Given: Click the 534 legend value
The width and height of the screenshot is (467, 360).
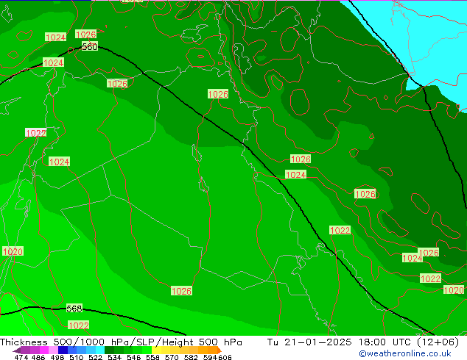Looking at the screenshot, I should (114, 357).
